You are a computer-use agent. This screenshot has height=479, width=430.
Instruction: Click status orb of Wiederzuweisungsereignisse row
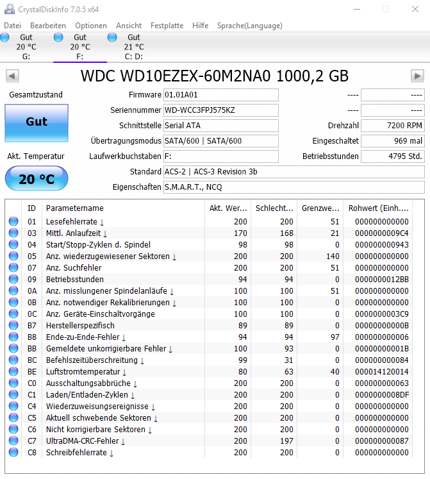click(x=13, y=406)
